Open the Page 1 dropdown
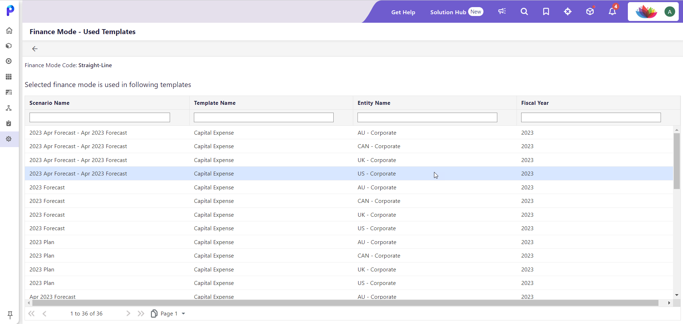 173,313
